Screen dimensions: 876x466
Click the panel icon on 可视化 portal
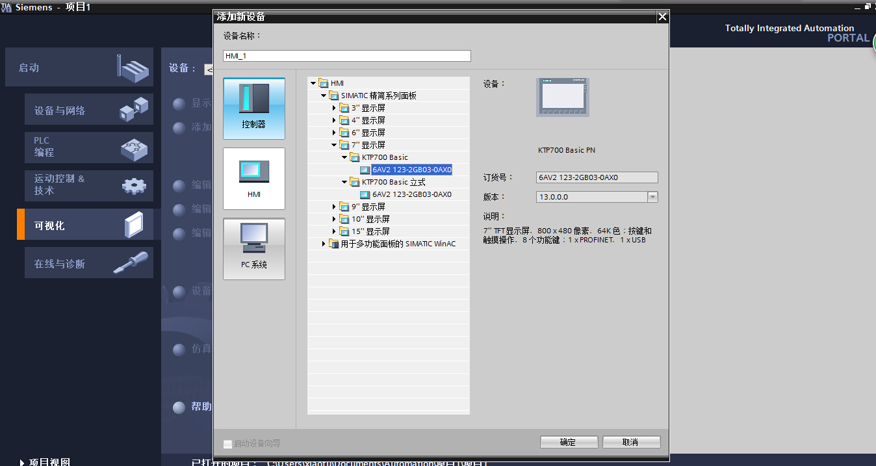click(133, 225)
